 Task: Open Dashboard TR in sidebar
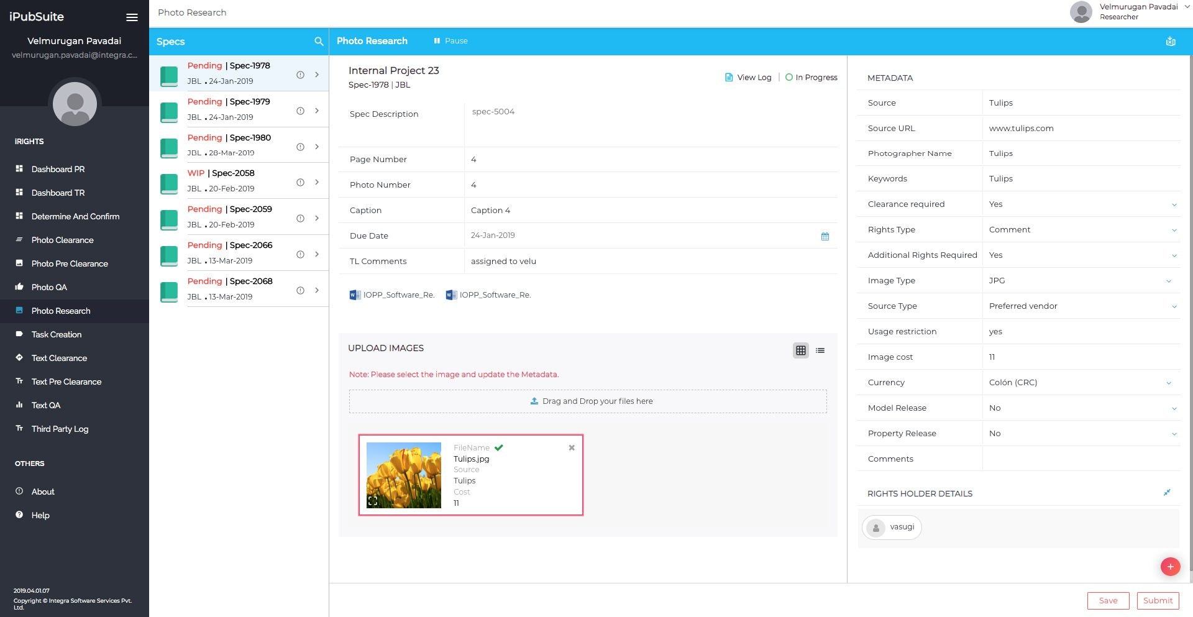pos(75,193)
